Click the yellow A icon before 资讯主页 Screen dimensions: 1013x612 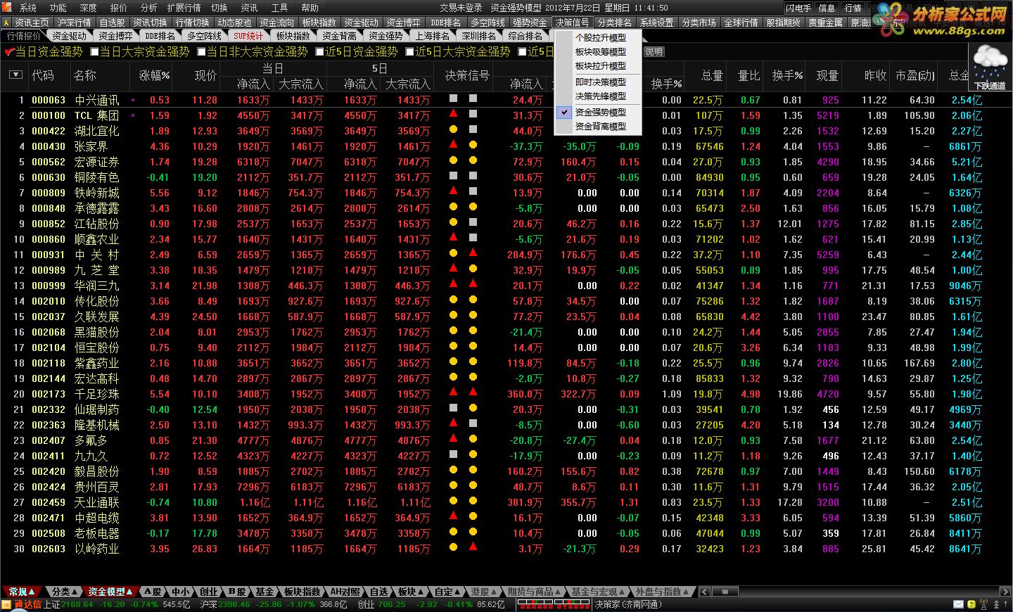[x=6, y=23]
